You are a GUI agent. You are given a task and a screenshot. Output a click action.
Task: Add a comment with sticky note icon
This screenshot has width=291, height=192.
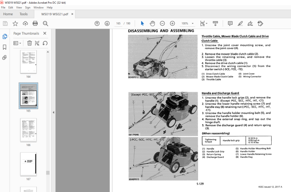point(230,23)
